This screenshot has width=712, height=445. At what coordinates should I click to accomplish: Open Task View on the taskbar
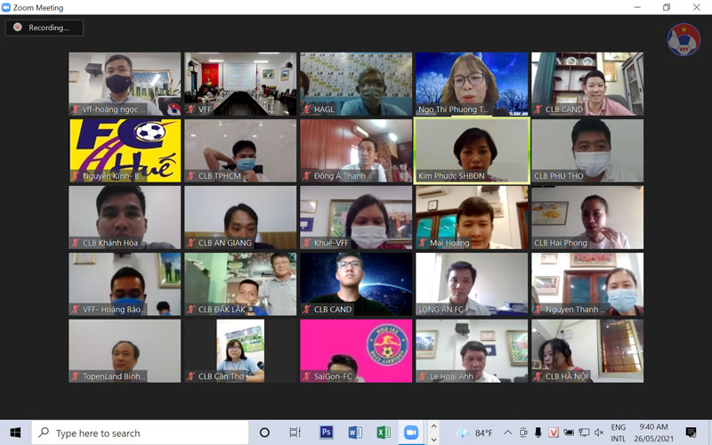[295, 433]
